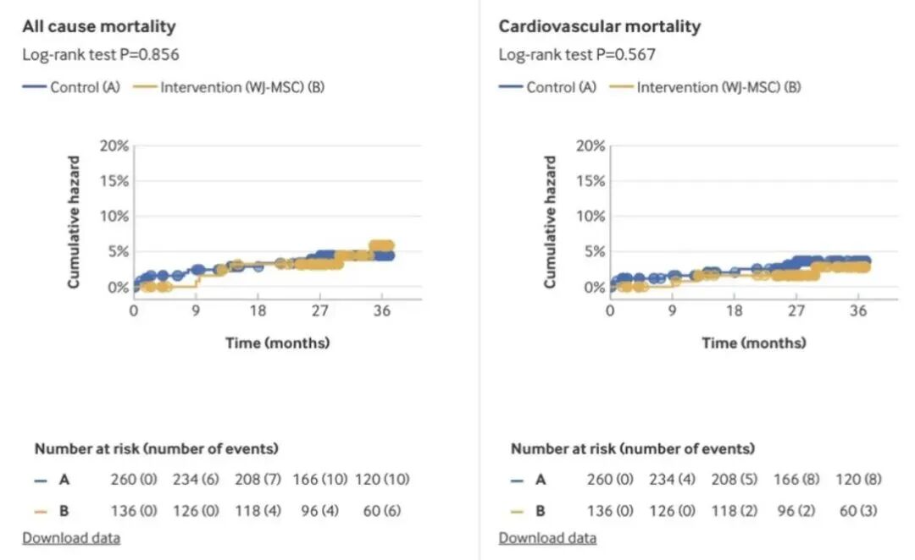915x560 pixels.
Task: Select the Cardiovascular mortality heading
Action: (x=599, y=26)
